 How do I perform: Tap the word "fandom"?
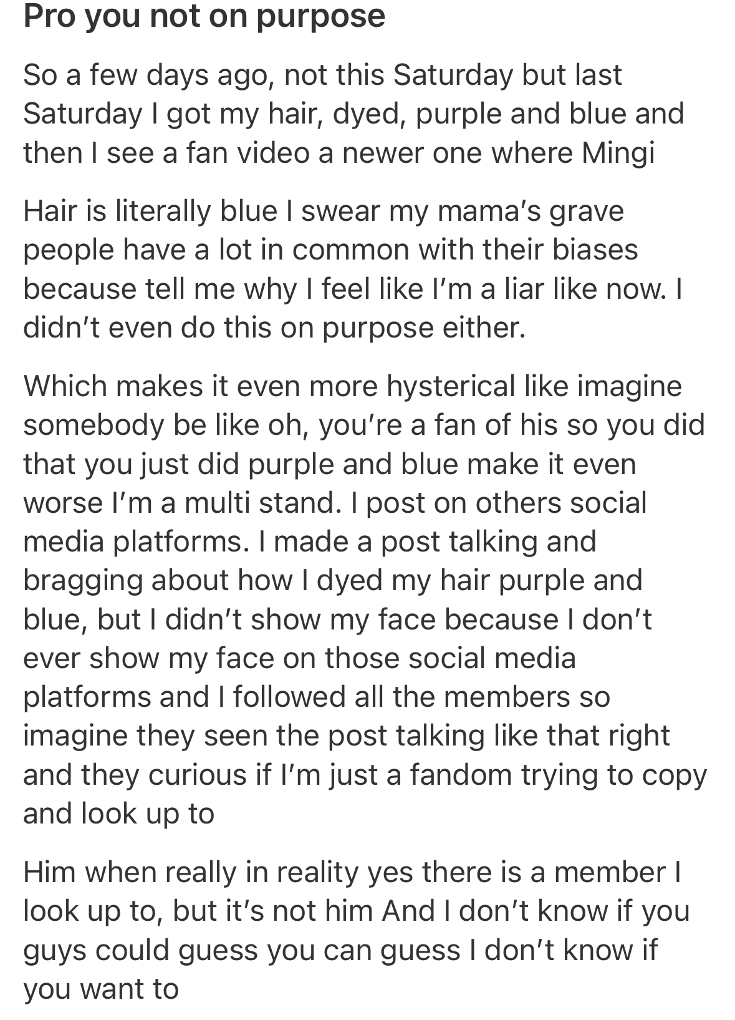coord(460,774)
